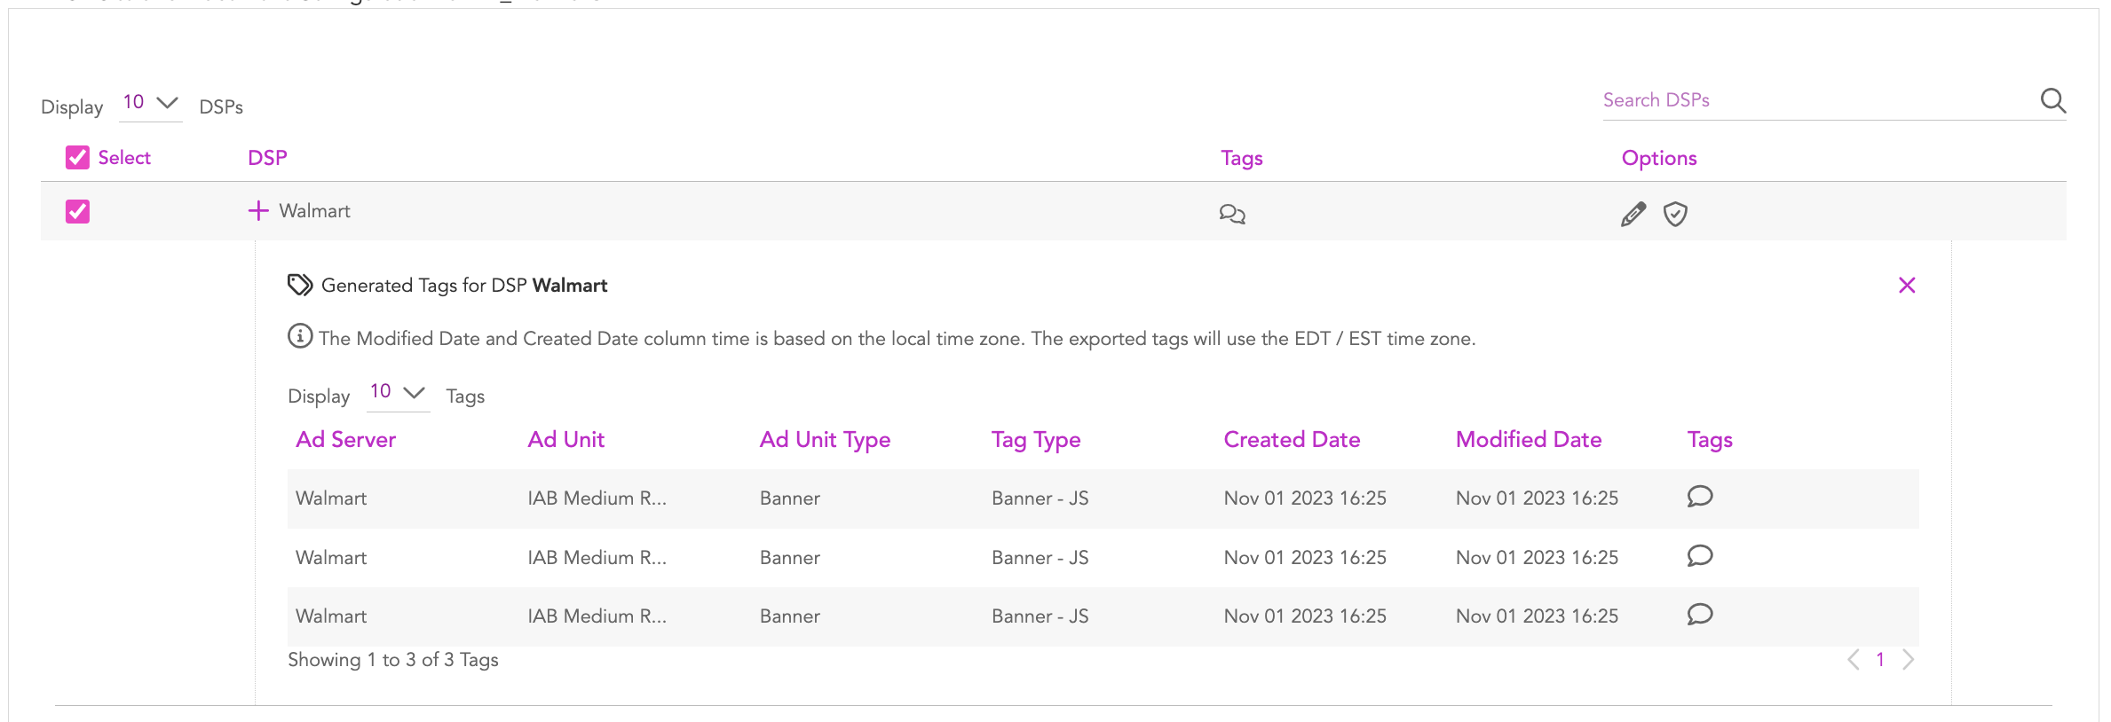Uncheck the Walmart row checkbox

(x=77, y=211)
